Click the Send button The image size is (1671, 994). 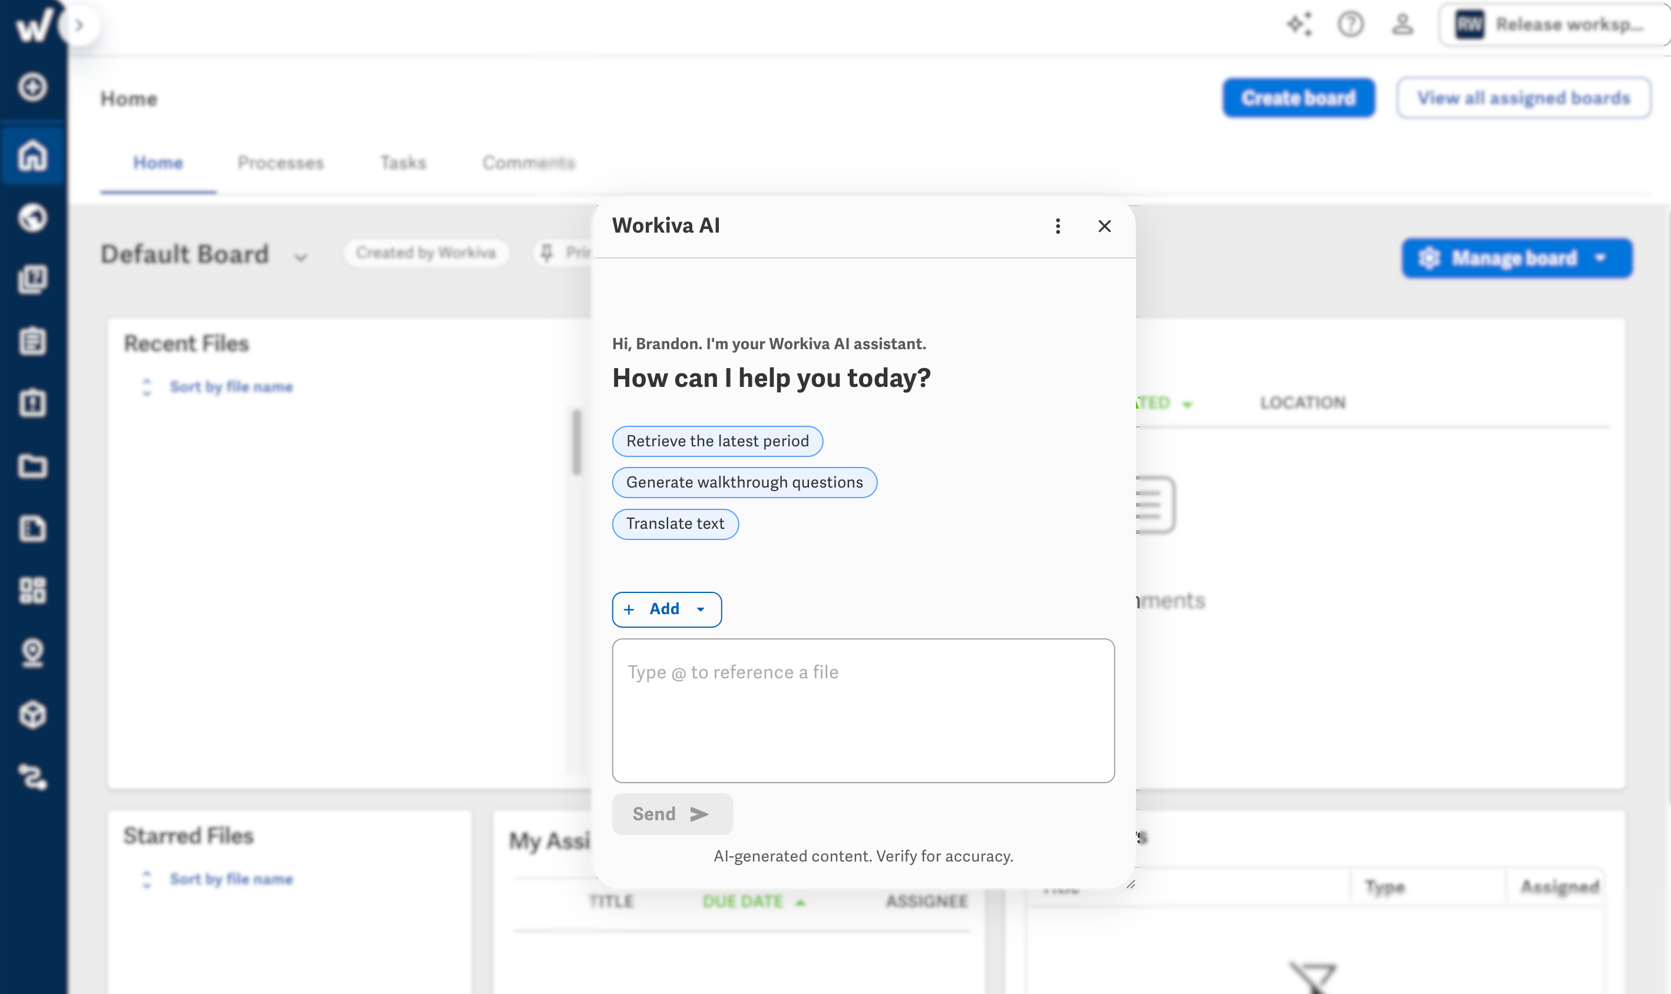[672, 814]
